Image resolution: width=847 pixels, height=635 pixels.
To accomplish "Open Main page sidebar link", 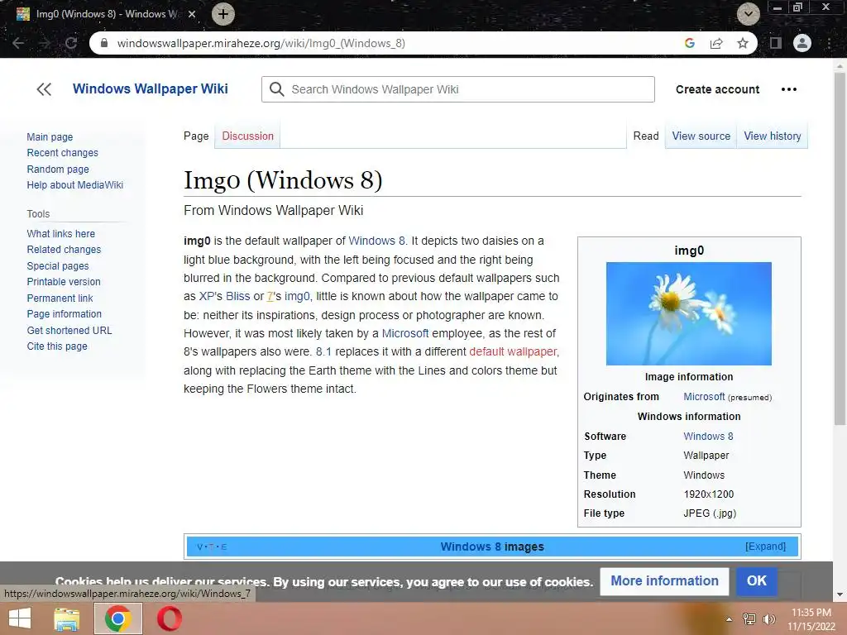I will point(50,137).
